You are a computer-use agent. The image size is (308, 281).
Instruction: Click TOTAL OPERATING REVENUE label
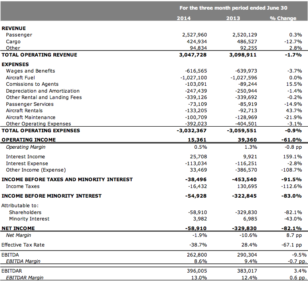tap(39, 55)
